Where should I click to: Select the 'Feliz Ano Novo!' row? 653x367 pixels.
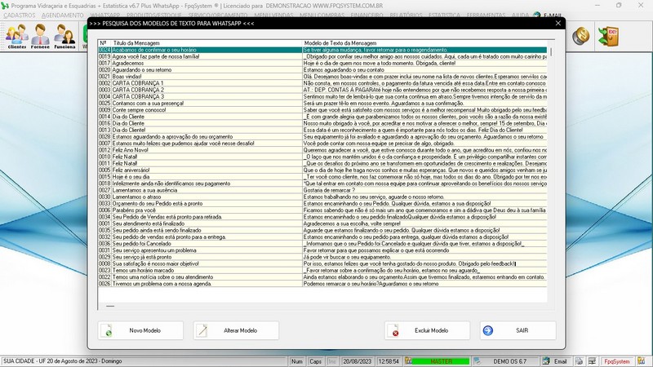(x=322, y=150)
